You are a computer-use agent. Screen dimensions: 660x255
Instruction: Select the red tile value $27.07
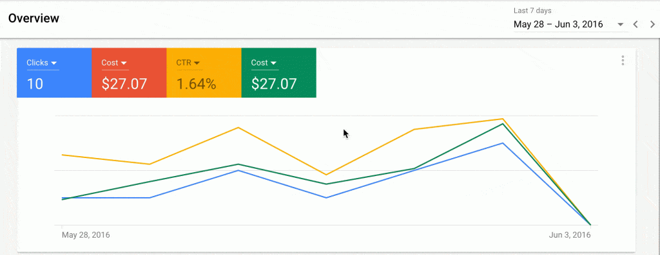click(124, 84)
